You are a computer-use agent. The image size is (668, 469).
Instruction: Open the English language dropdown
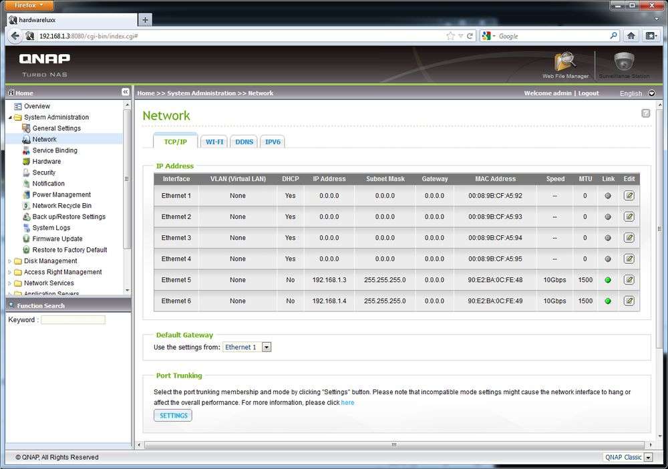pyautogui.click(x=637, y=94)
